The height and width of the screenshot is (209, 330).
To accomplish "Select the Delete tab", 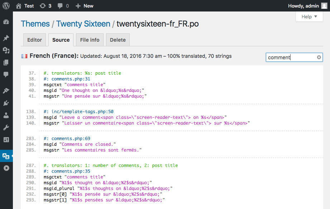I will pyautogui.click(x=118, y=40).
